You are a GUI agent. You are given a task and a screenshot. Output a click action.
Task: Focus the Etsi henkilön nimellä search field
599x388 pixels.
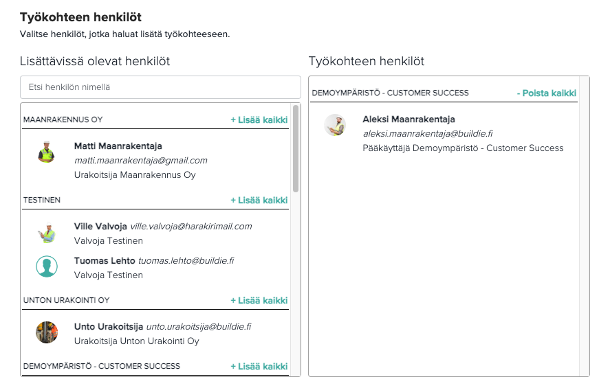pyautogui.click(x=160, y=87)
